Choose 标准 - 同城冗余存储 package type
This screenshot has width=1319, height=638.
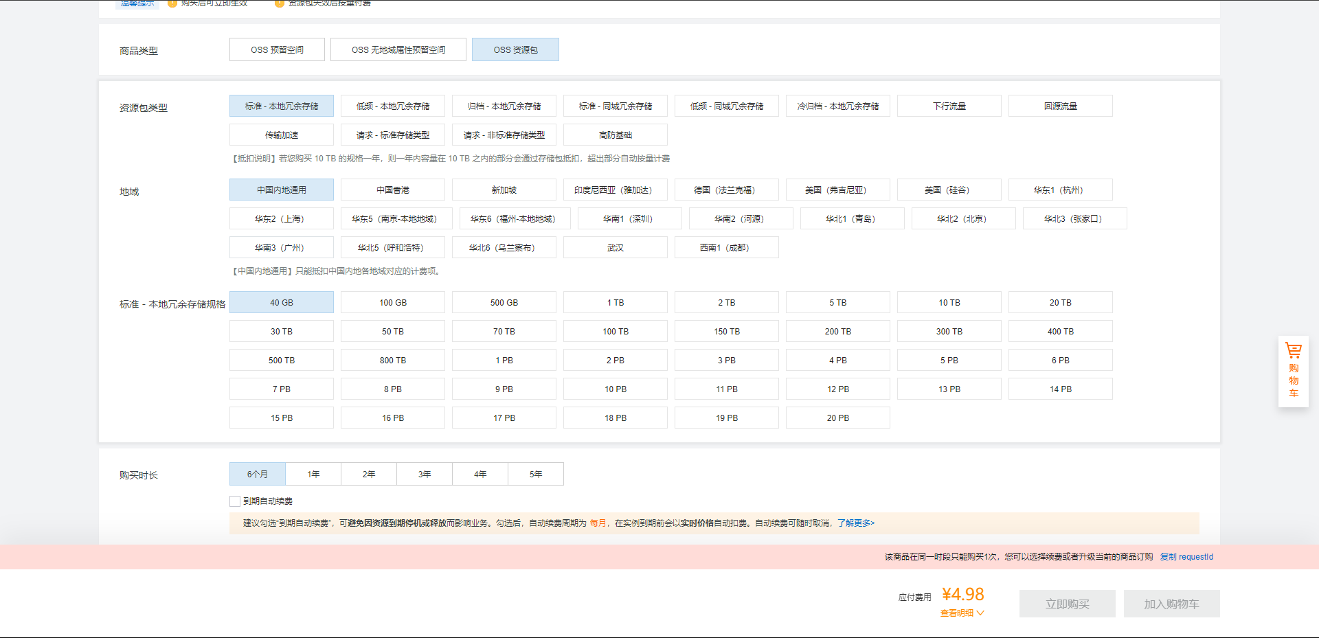(x=616, y=106)
